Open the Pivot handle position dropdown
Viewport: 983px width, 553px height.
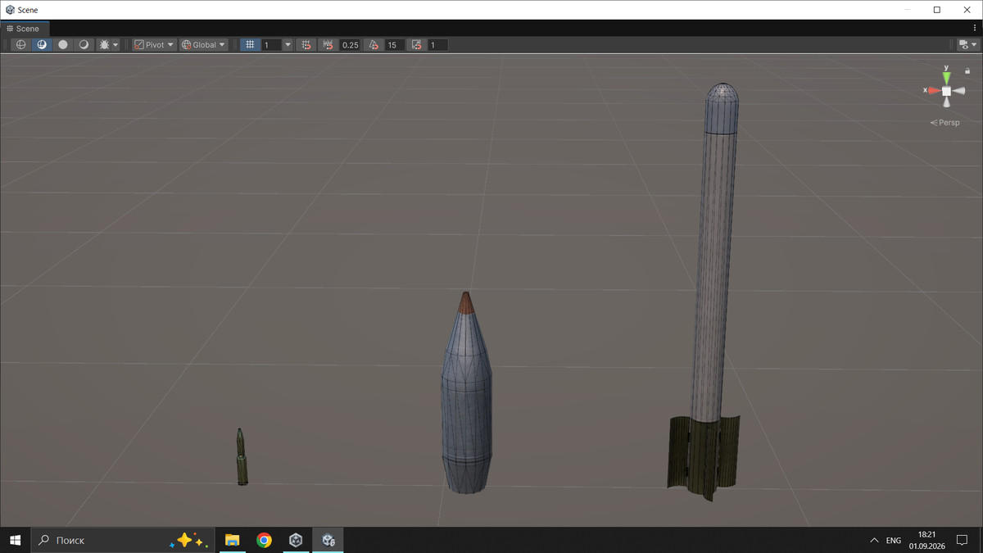click(154, 45)
